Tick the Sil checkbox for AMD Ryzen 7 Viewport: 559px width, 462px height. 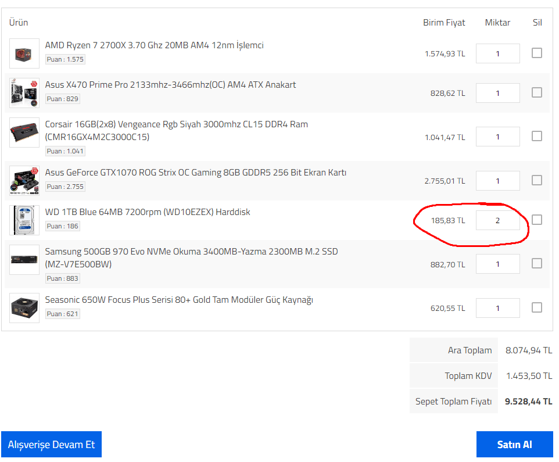(x=537, y=53)
